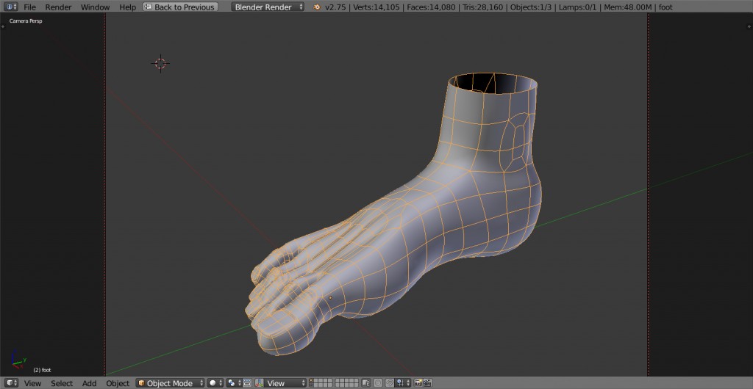Image resolution: width=753 pixels, height=389 pixels.
Task: Click the '(2) foot' object label
Action: pyautogui.click(x=42, y=370)
